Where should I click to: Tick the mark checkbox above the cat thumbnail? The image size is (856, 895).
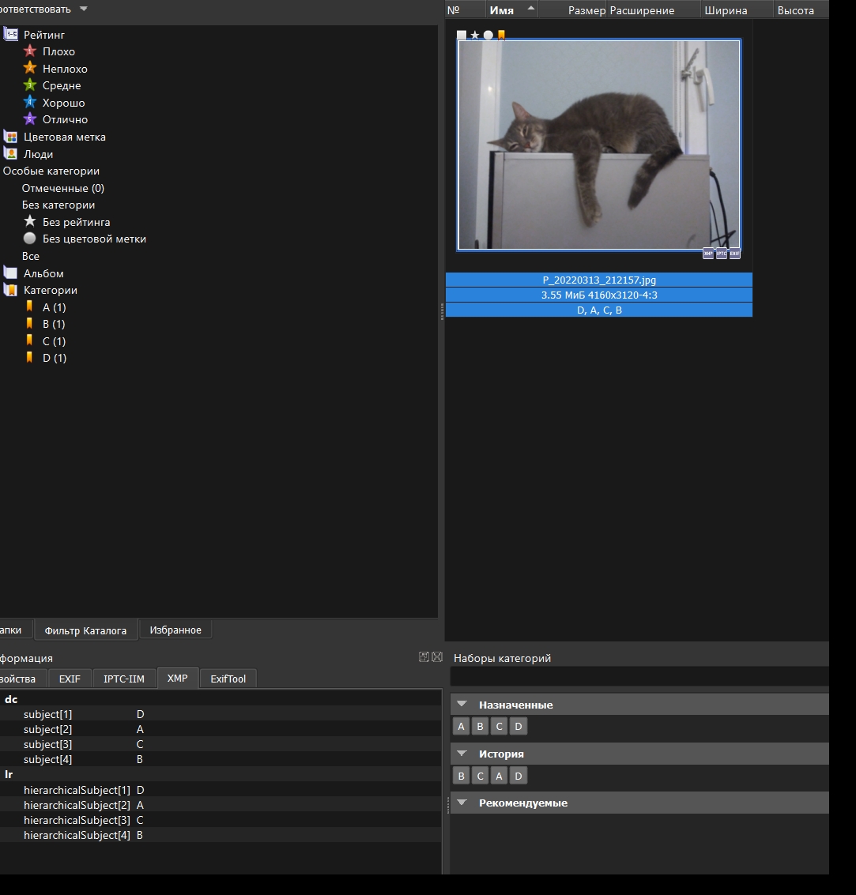462,35
